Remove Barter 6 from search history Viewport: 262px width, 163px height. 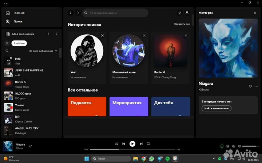coord(186,35)
